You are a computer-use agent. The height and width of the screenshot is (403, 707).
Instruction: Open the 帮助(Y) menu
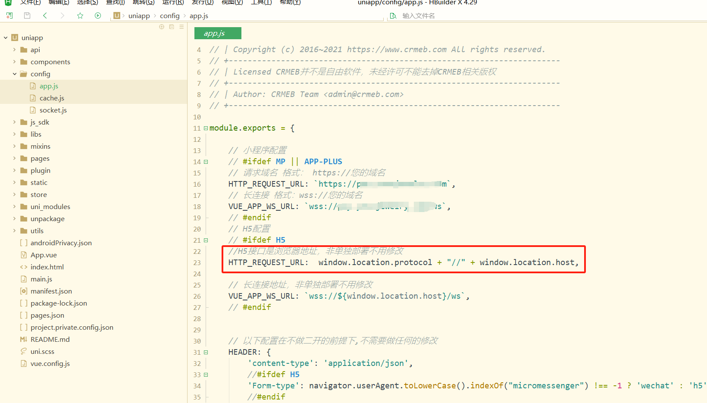tap(290, 2)
